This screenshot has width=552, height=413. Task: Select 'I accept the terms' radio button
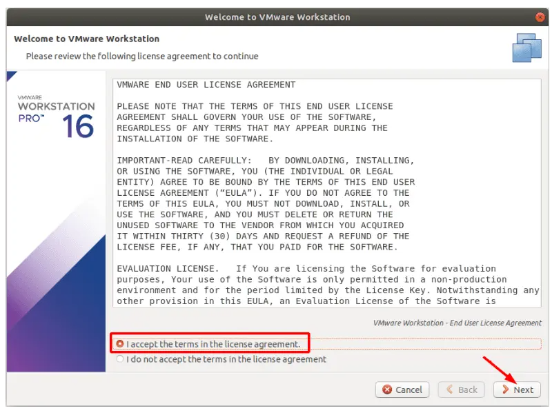120,343
